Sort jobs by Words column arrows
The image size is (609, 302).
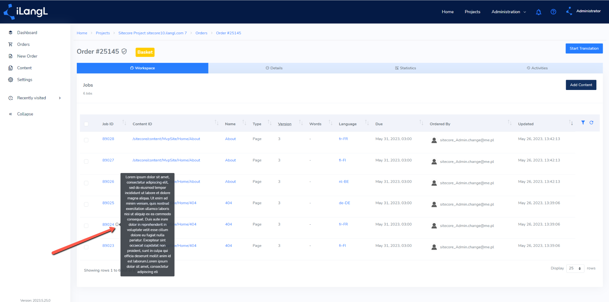tap(331, 122)
